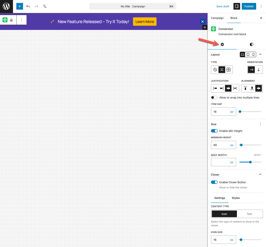The image size is (266, 247).
Task: Select vertical orientation down arrow
Action: click(258, 70)
